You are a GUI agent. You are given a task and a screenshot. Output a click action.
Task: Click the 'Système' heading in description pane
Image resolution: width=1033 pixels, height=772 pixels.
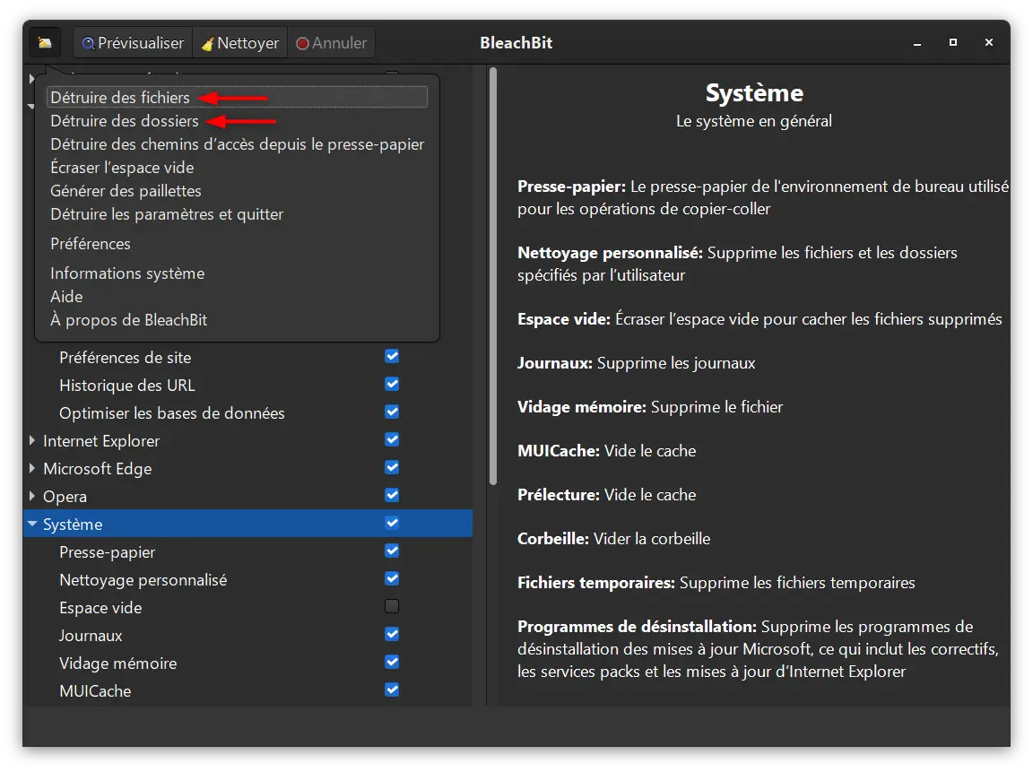pos(754,93)
